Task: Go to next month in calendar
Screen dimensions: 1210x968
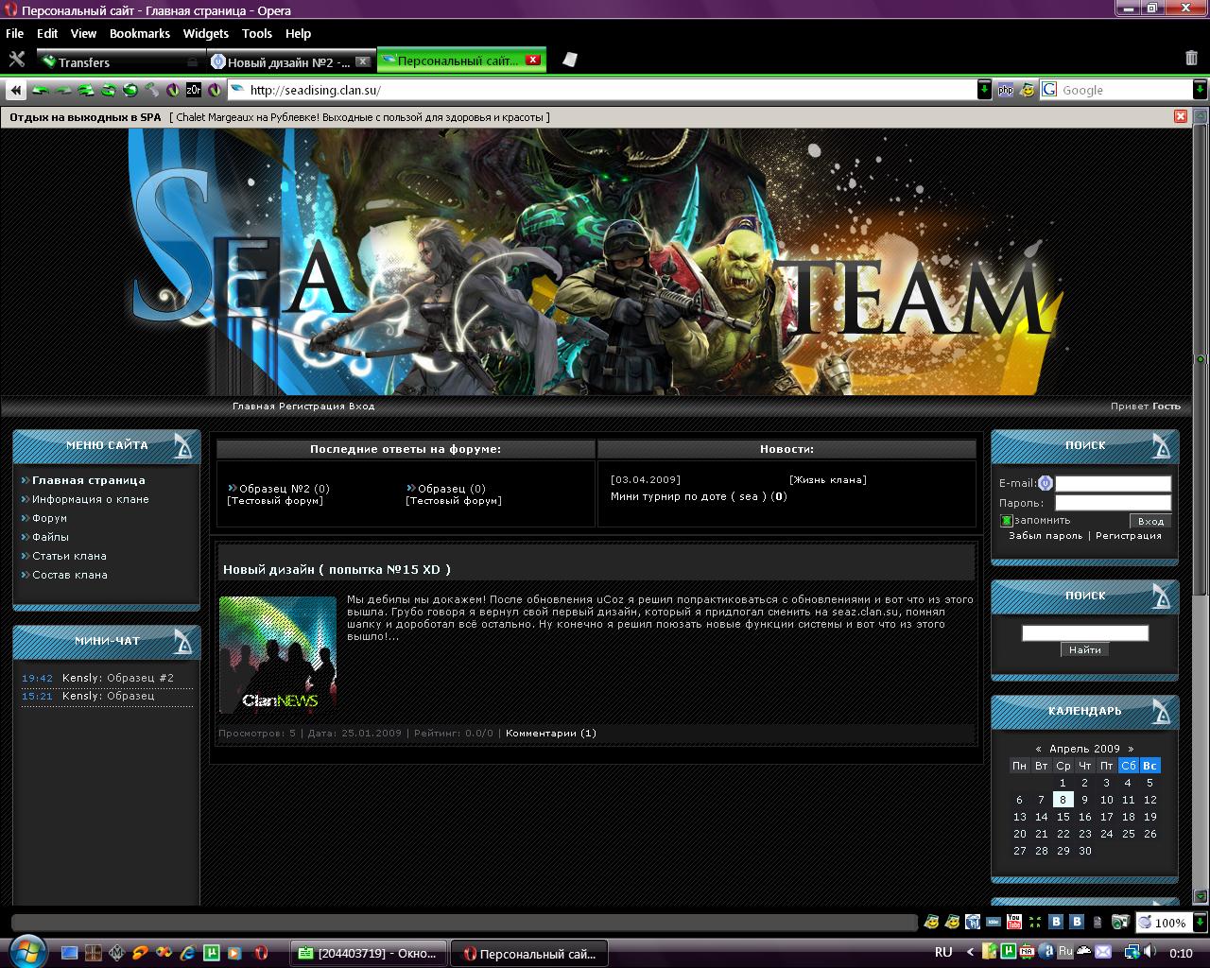Action: [1130, 749]
